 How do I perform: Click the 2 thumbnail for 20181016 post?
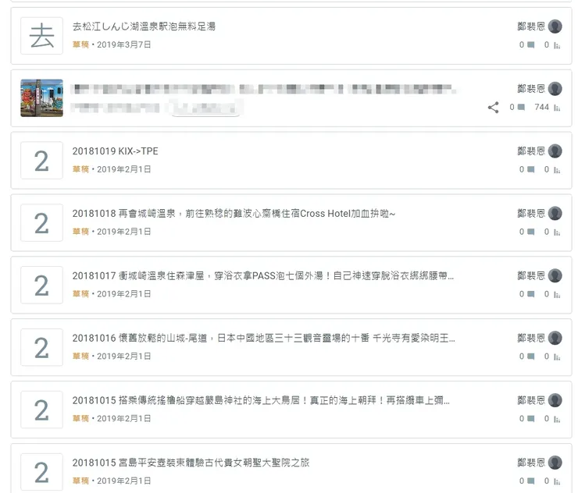[41, 347]
